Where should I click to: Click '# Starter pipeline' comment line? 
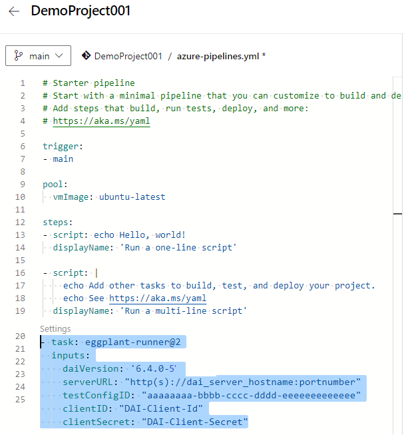point(89,83)
